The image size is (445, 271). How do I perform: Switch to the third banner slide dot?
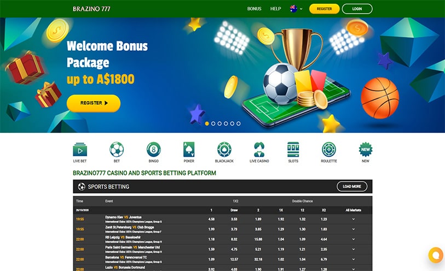click(x=219, y=123)
